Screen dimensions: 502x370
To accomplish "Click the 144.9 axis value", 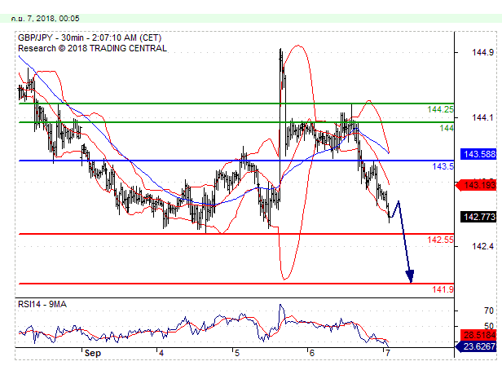I will tap(482, 52).
